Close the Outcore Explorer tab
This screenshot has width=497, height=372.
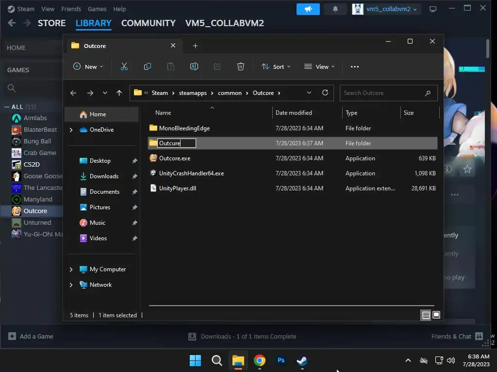[x=173, y=46]
